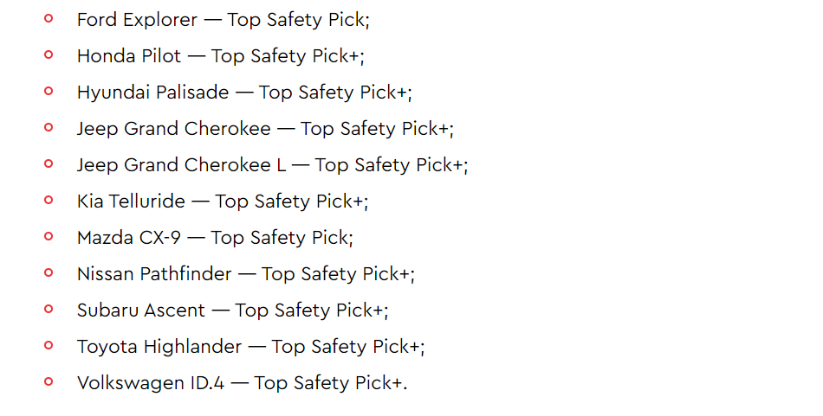Viewport: 823px width, 416px height.
Task: Click the bullet beside Mazda CX-9
Action: [49, 236]
